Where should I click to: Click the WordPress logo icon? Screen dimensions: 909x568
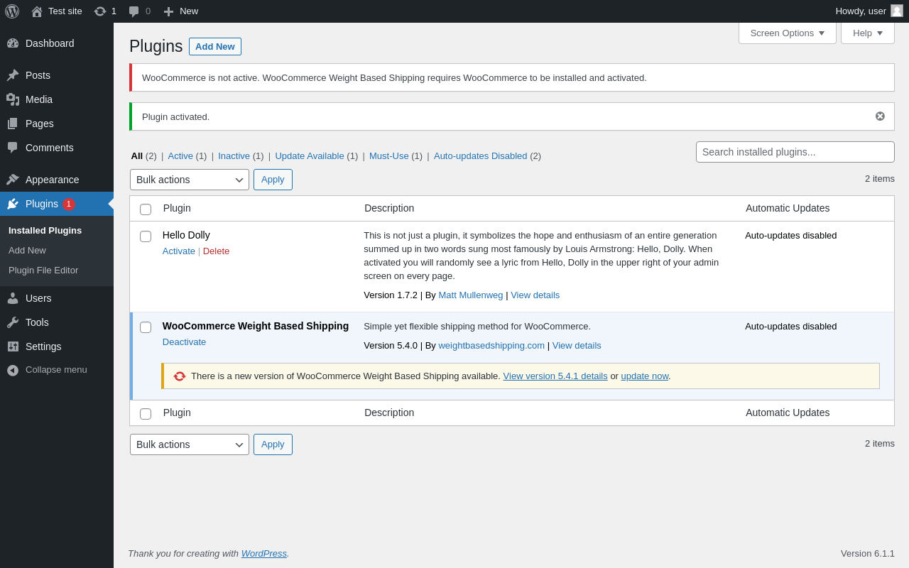tap(12, 11)
